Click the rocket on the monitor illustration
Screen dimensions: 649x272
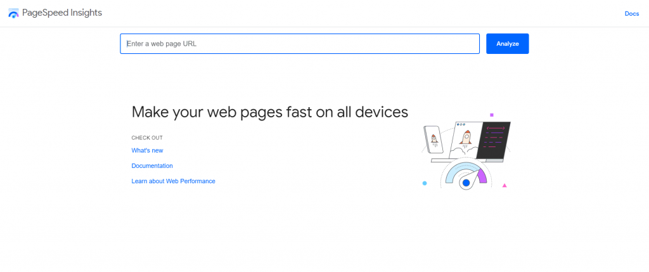tap(466, 136)
